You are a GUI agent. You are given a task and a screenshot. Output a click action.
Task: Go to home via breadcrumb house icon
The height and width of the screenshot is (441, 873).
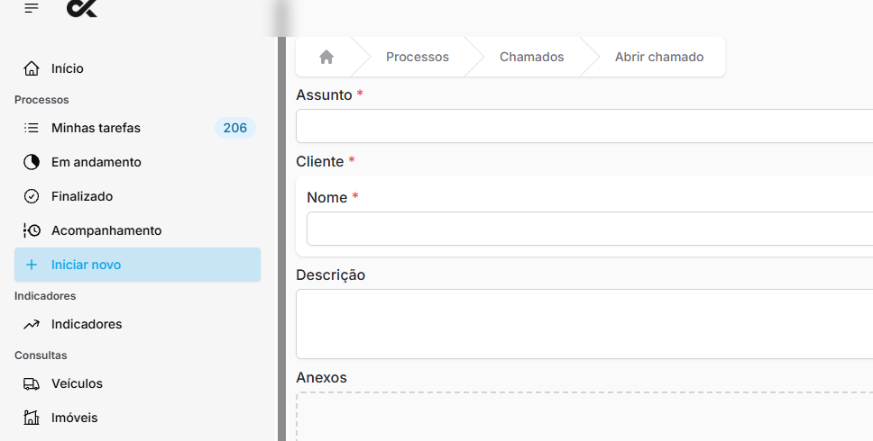click(x=326, y=57)
